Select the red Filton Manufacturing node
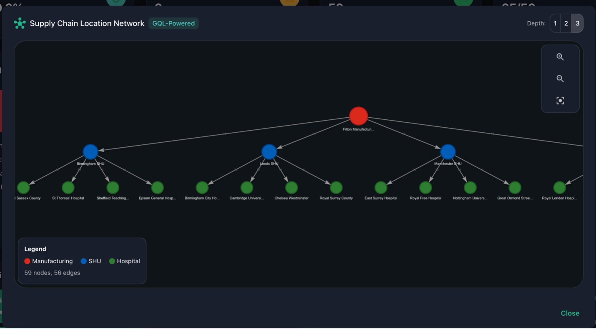This screenshot has height=330, width=596. (358, 116)
